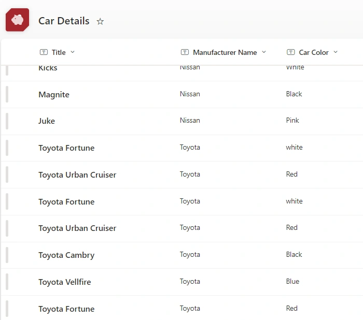Click the Car Details list heading
Viewport: 363px width, 320px height.
[64, 21]
